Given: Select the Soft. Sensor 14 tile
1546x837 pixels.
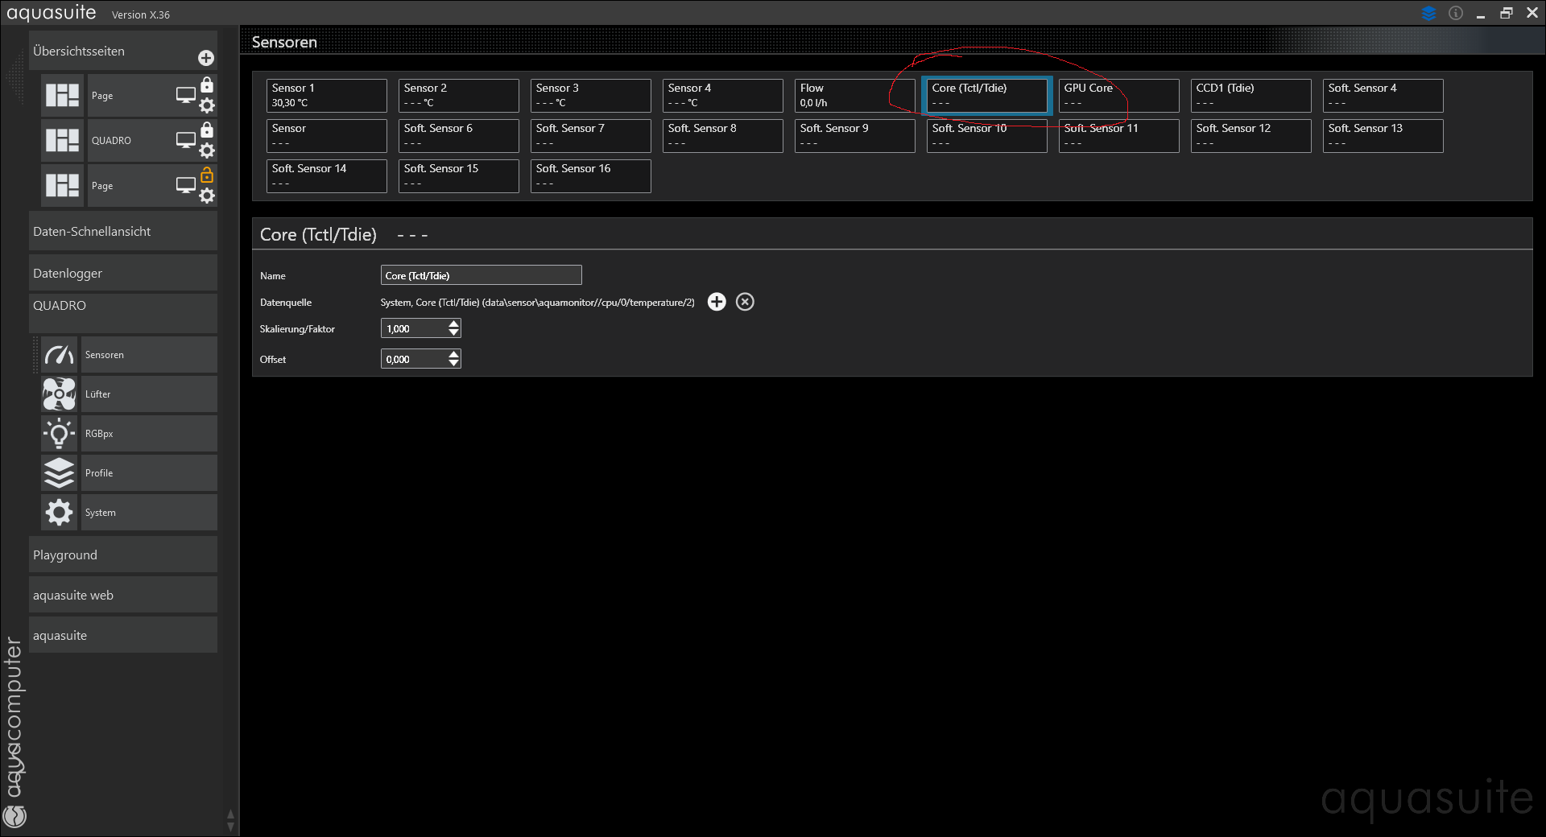Looking at the screenshot, I should click(327, 176).
